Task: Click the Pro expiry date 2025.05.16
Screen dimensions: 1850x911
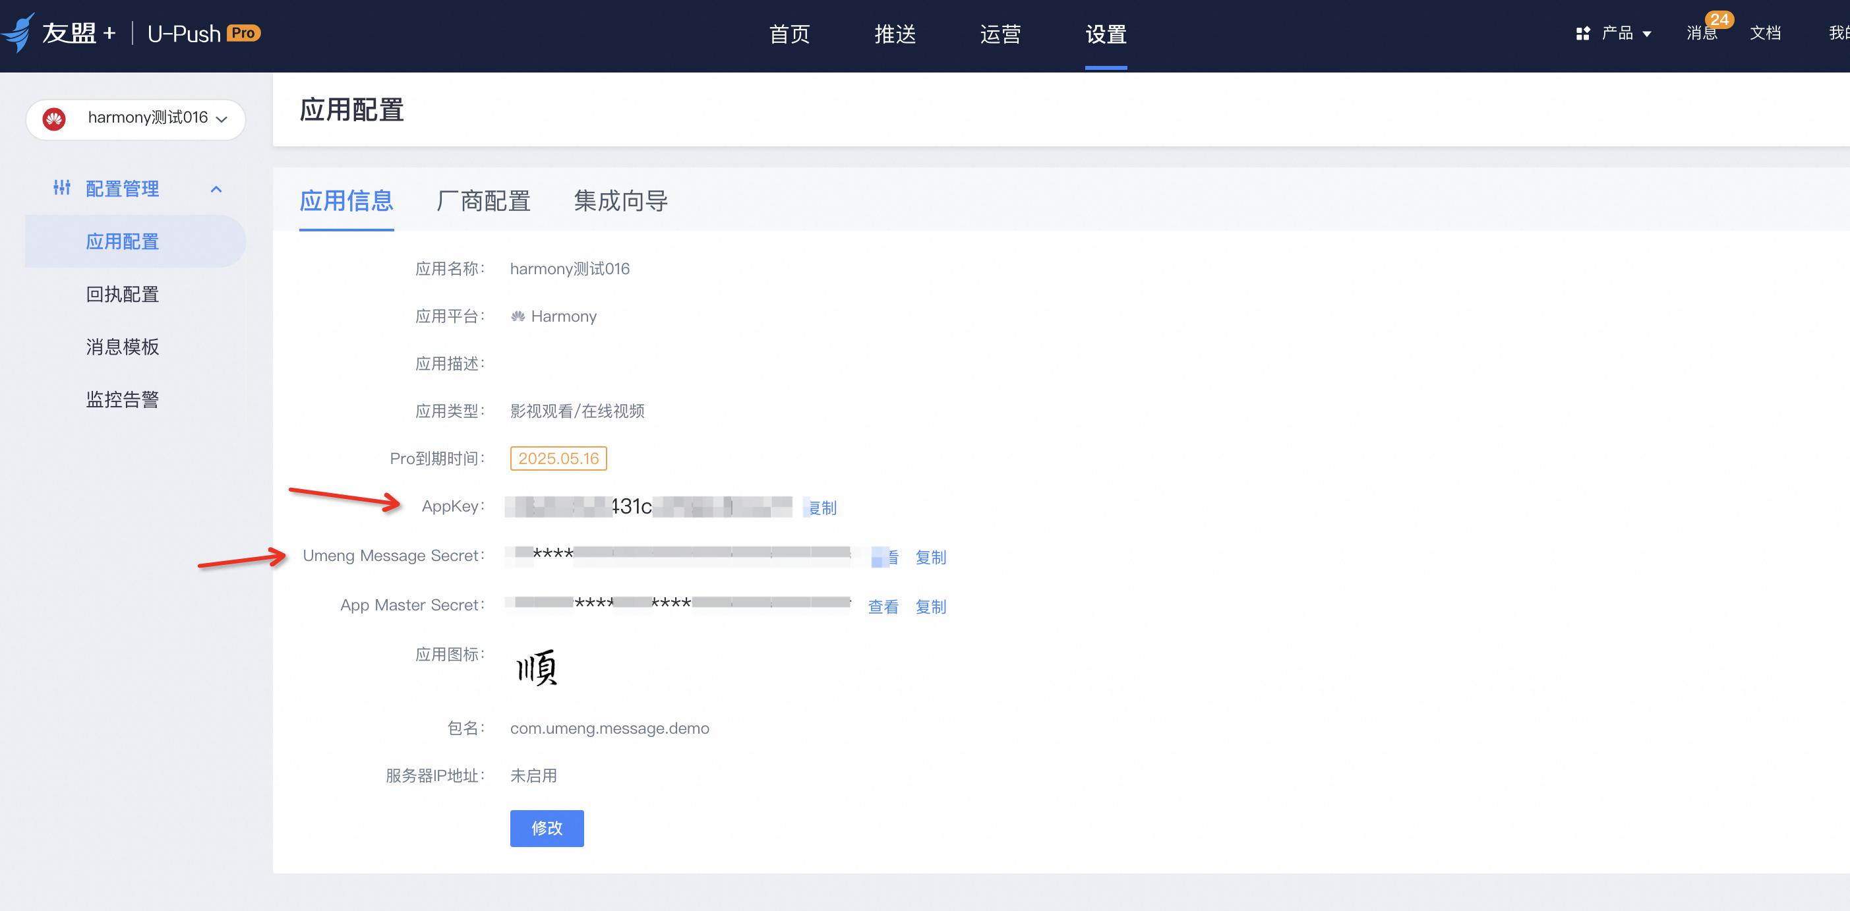Action: click(x=558, y=458)
